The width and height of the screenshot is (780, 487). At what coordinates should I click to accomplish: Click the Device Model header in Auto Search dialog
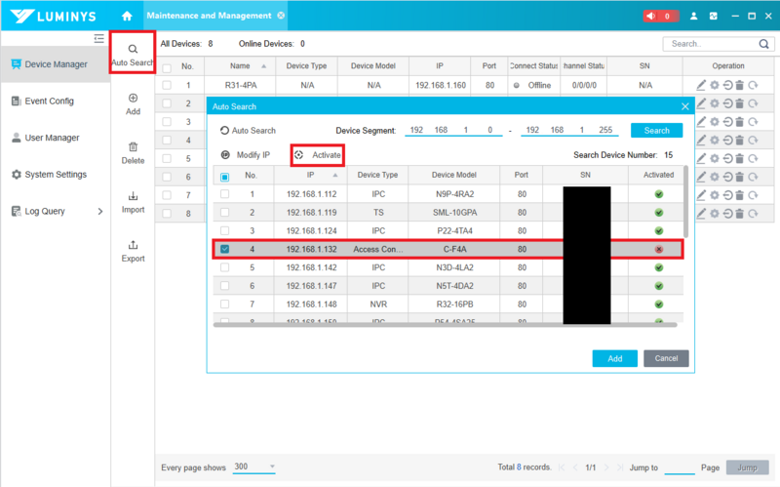click(x=453, y=175)
